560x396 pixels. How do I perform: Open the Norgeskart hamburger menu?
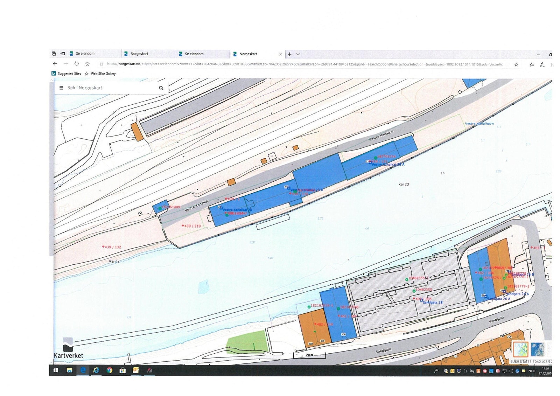61,88
